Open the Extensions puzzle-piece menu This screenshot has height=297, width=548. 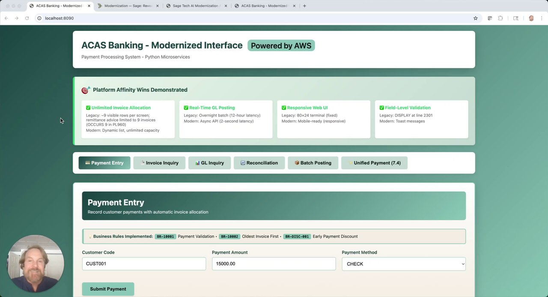(500, 18)
